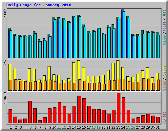Screen dimensions: 168x131
Task: Click the visits scale value 257
Action: 5,62
